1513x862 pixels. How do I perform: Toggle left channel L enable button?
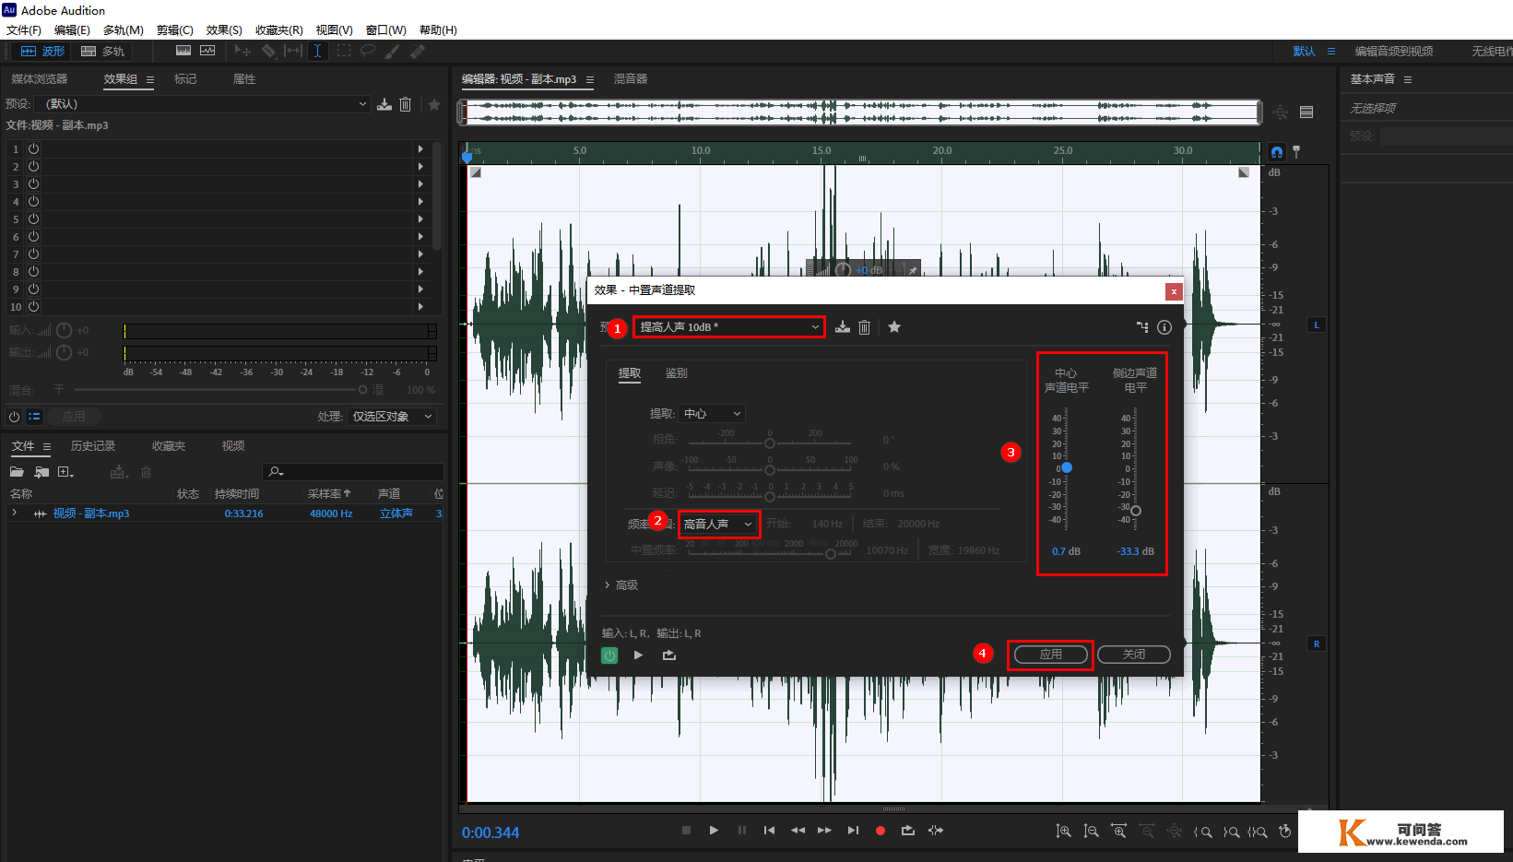coord(1317,325)
